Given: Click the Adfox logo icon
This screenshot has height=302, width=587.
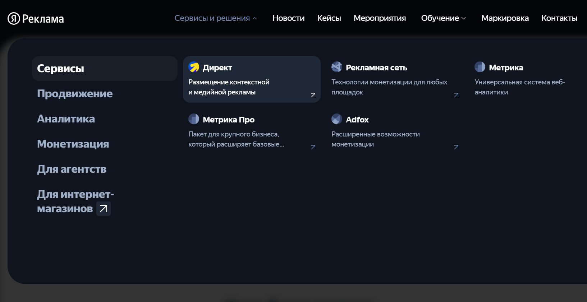Looking at the screenshot, I should 337,119.
